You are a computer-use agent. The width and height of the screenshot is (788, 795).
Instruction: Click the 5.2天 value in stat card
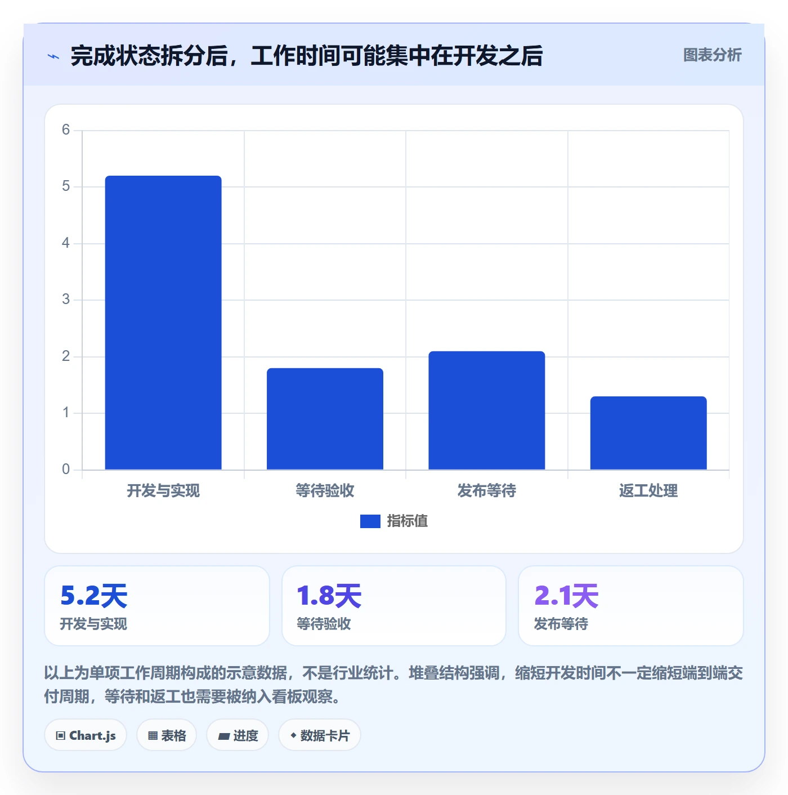click(x=94, y=596)
